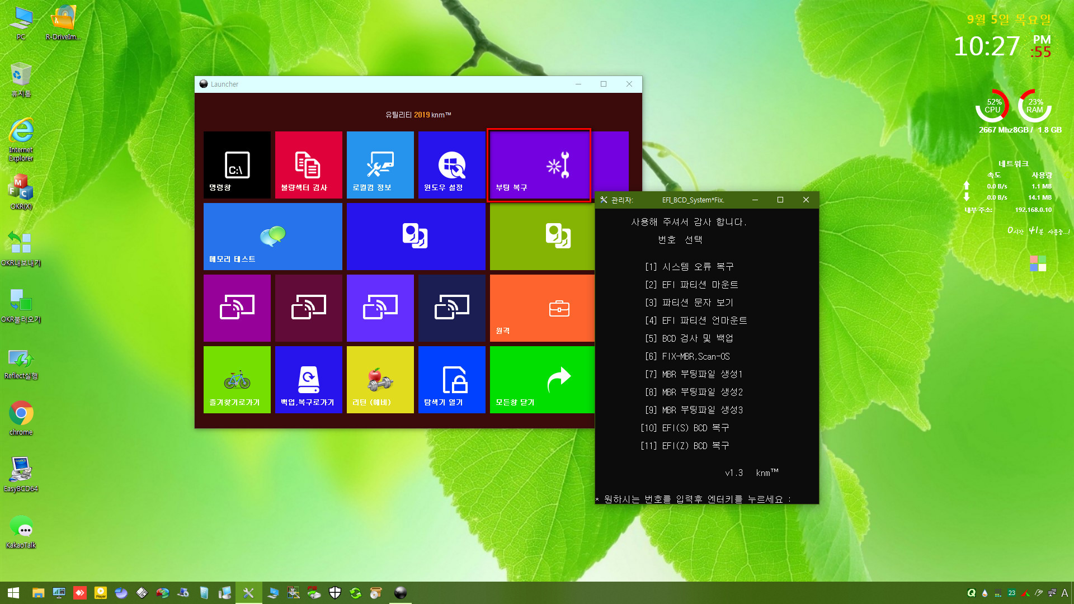Click '[7] MBR 부팅파일 생성1' line
Image resolution: width=1074 pixels, height=604 pixels.
click(694, 374)
